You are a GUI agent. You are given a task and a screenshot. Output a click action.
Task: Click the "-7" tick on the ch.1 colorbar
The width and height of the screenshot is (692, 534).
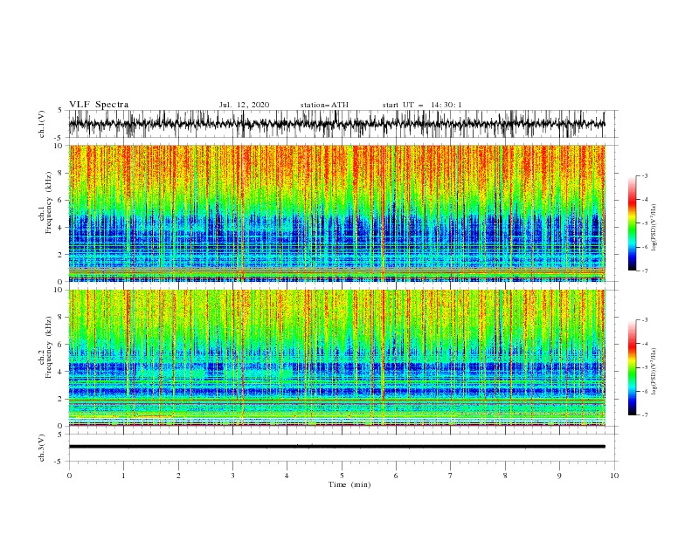point(645,270)
